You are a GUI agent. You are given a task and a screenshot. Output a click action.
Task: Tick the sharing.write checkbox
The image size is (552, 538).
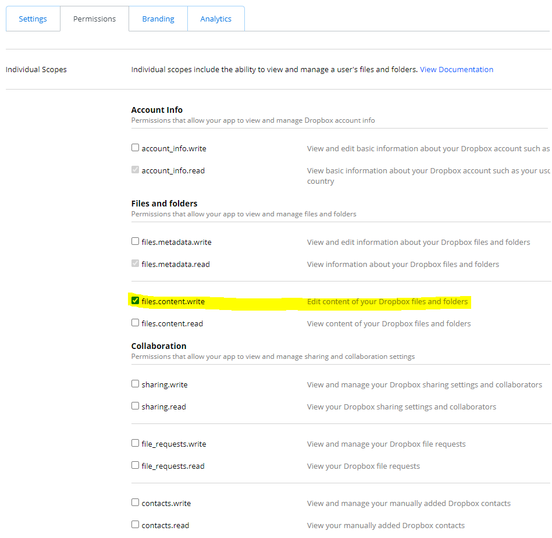pyautogui.click(x=136, y=384)
